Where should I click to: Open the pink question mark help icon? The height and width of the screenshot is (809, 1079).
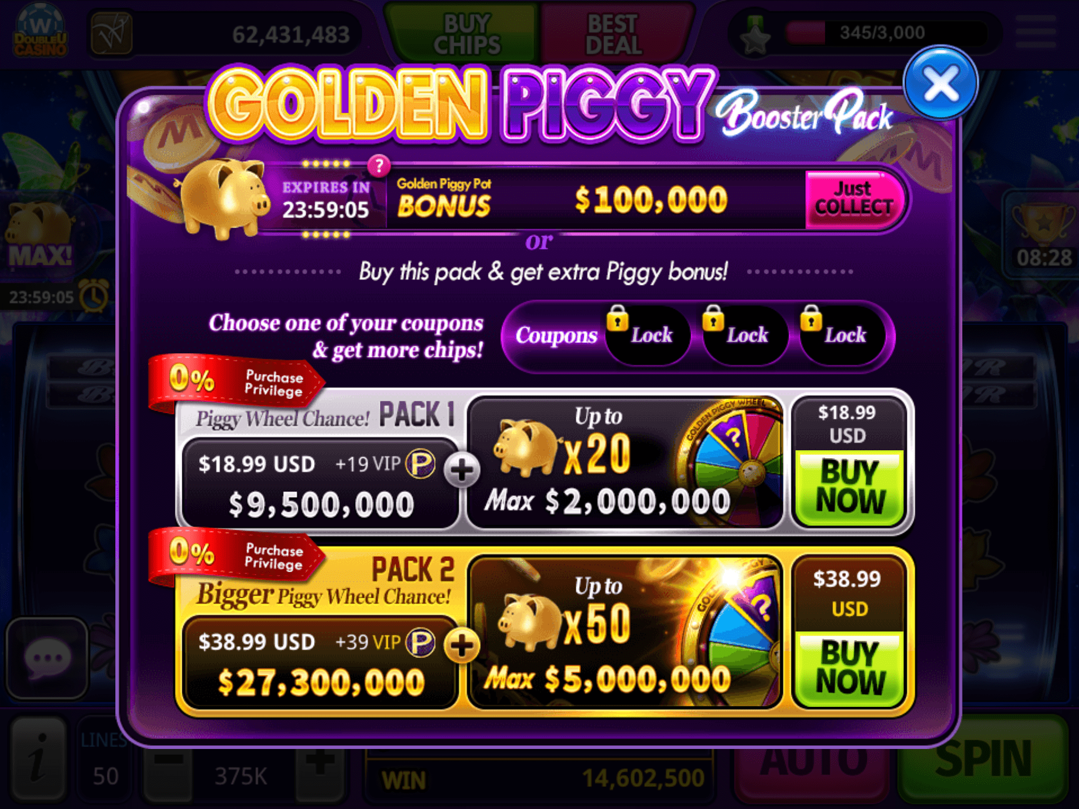pyautogui.click(x=379, y=166)
